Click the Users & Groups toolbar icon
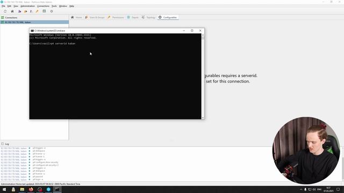 pyautogui.click(x=19, y=11)
